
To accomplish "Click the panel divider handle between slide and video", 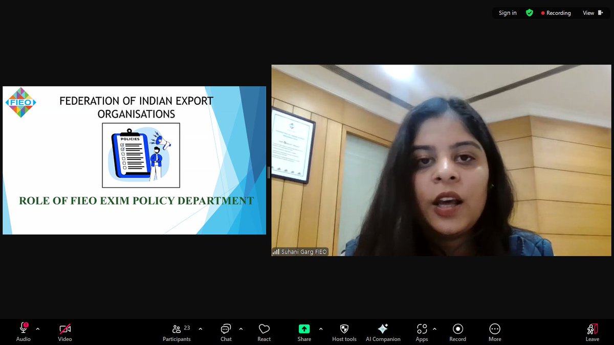I will (269, 172).
